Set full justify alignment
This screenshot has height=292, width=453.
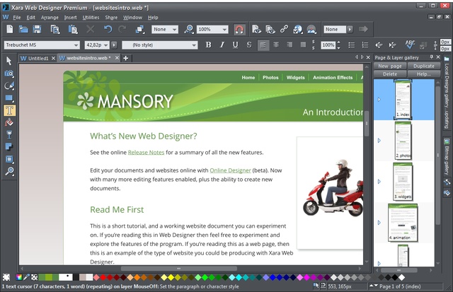coord(303,45)
